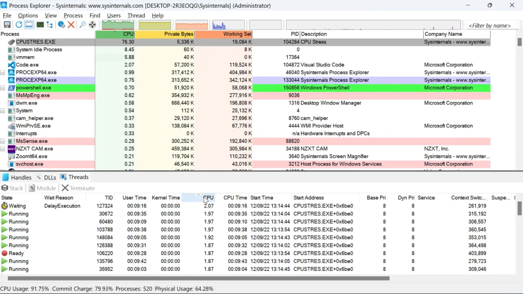This screenshot has width=523, height=294.
Task: Open the File menu
Action: click(x=7, y=15)
